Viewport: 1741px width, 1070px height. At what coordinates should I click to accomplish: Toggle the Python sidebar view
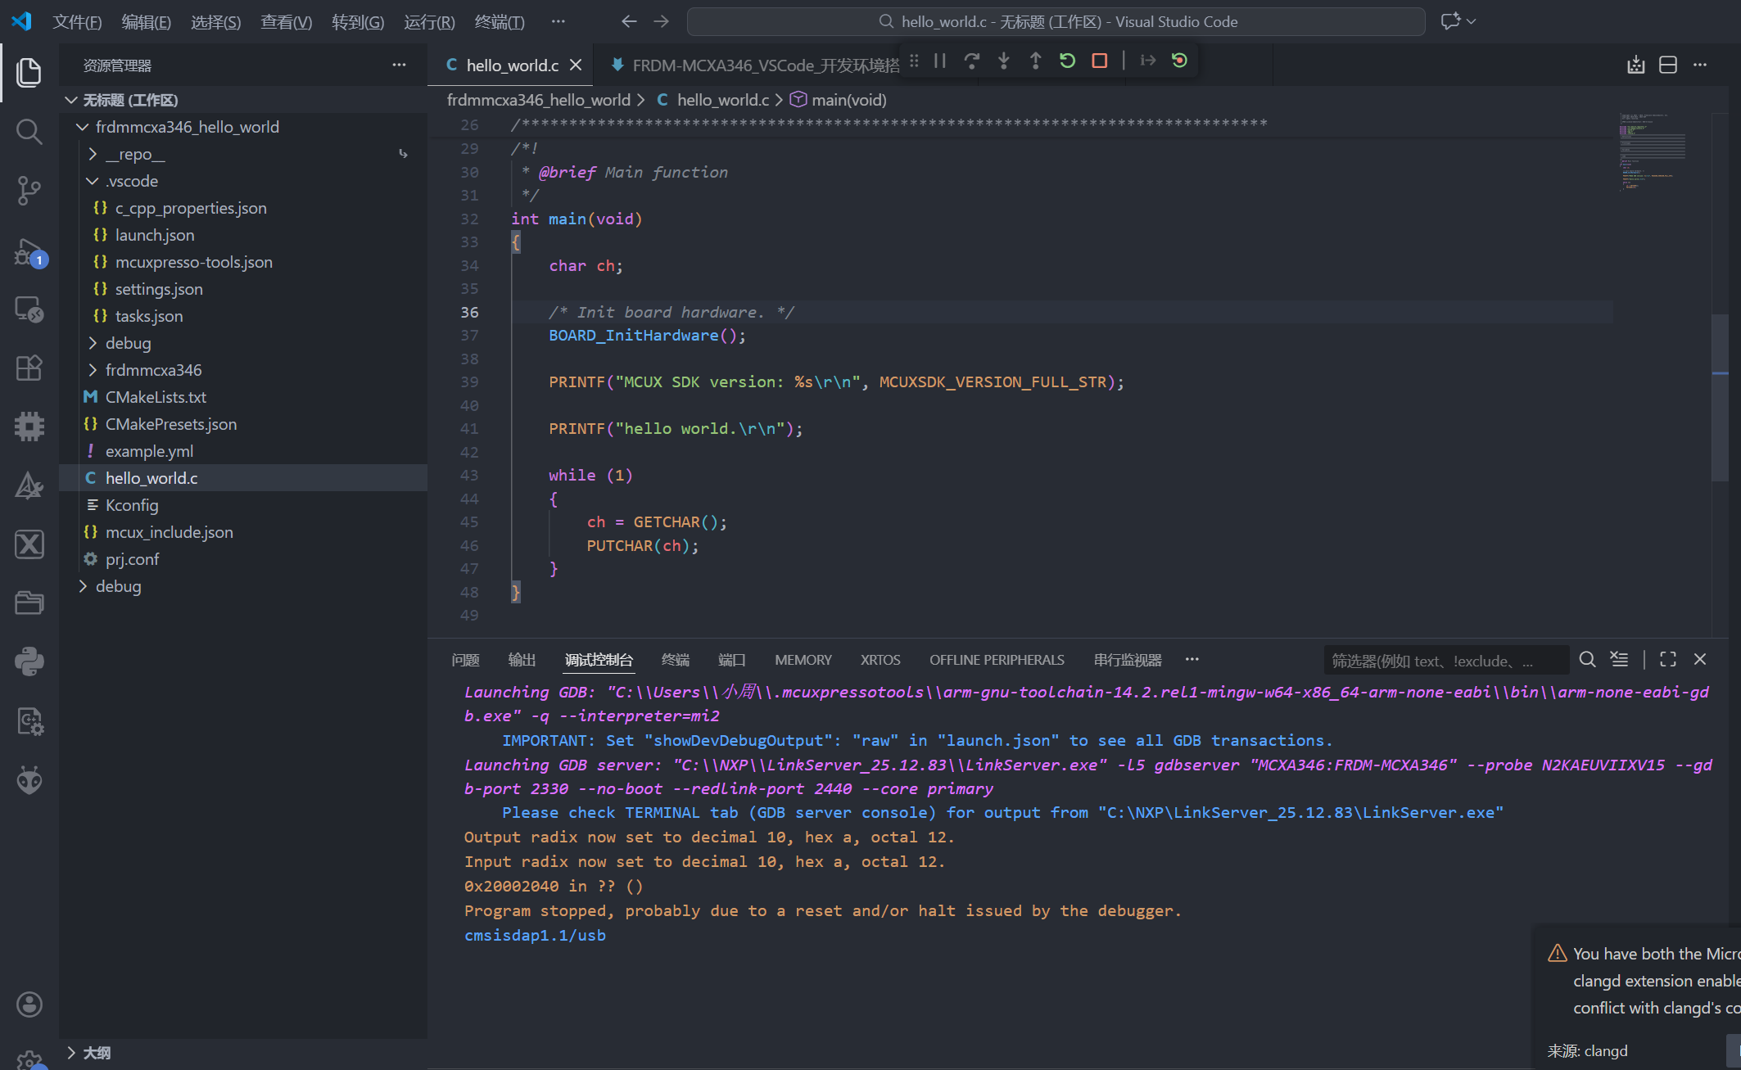(x=29, y=661)
